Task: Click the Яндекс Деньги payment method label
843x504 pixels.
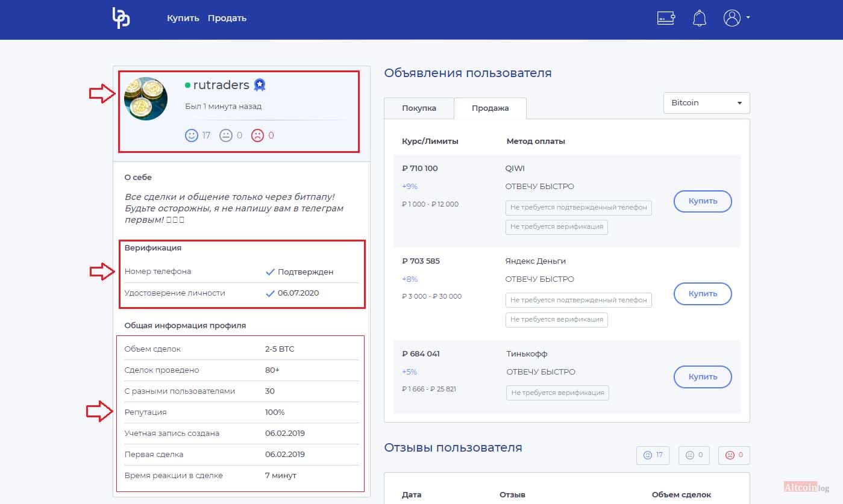Action: [x=536, y=261]
